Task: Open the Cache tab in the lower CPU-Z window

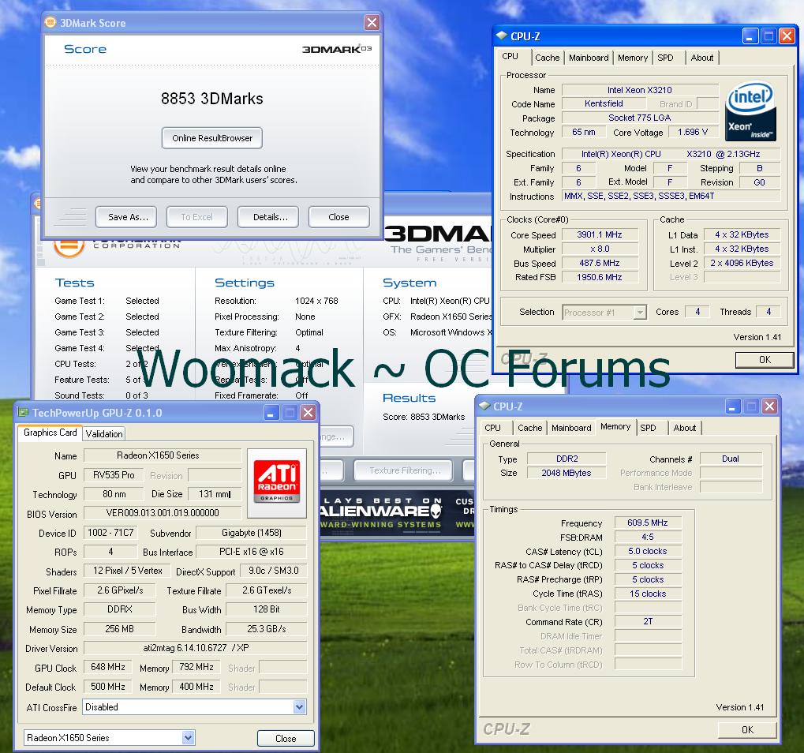Action: point(529,428)
